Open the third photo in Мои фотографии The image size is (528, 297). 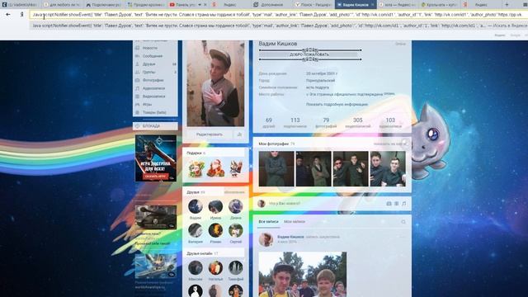pyautogui.click(x=351, y=168)
